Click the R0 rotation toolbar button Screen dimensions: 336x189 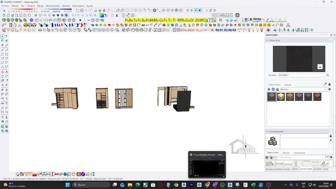click(217, 30)
